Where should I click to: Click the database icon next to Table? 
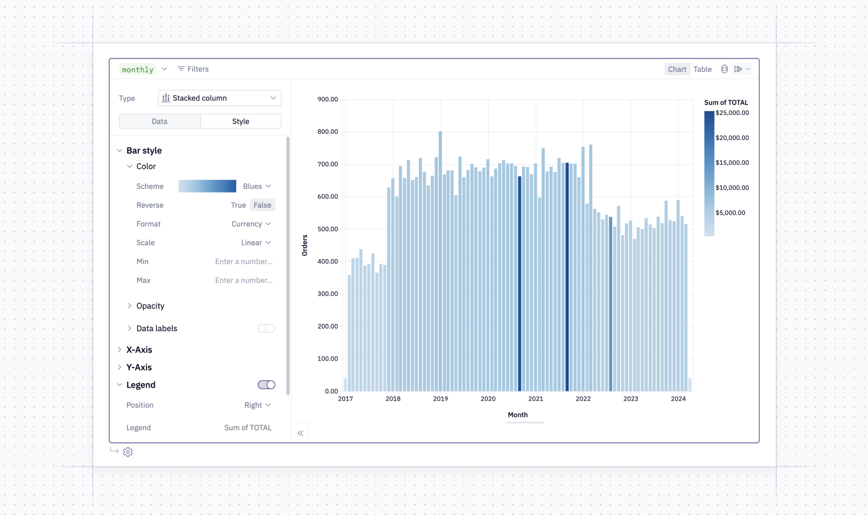[724, 69]
